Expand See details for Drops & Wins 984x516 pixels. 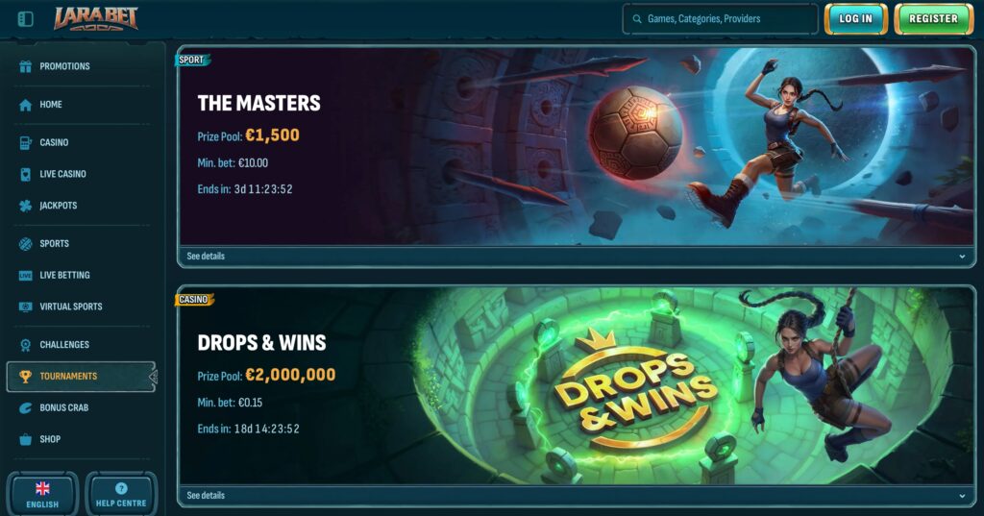point(576,495)
